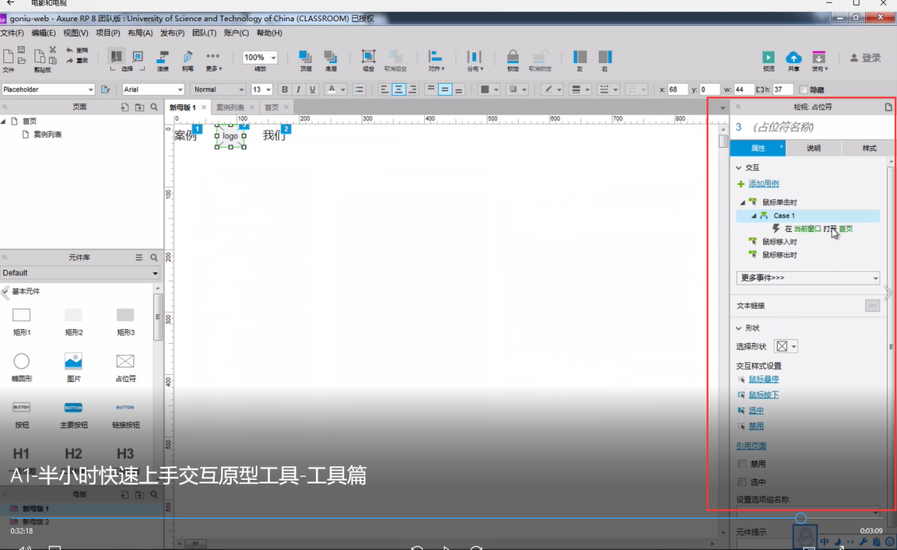Click the lock (锁定) icon
The image size is (897, 550).
click(512, 57)
